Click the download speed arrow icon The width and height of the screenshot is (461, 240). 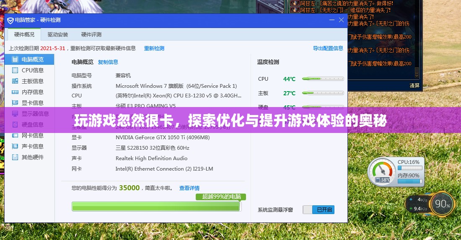[411, 209]
